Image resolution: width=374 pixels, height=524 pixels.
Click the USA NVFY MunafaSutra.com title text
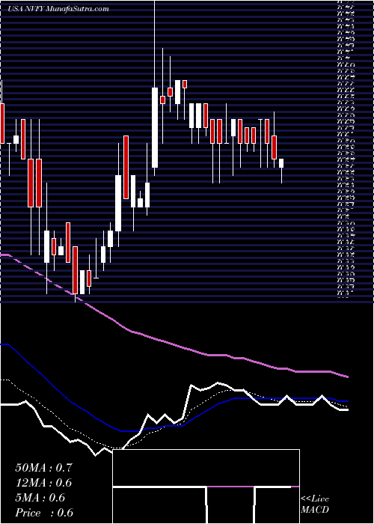pyautogui.click(x=58, y=9)
